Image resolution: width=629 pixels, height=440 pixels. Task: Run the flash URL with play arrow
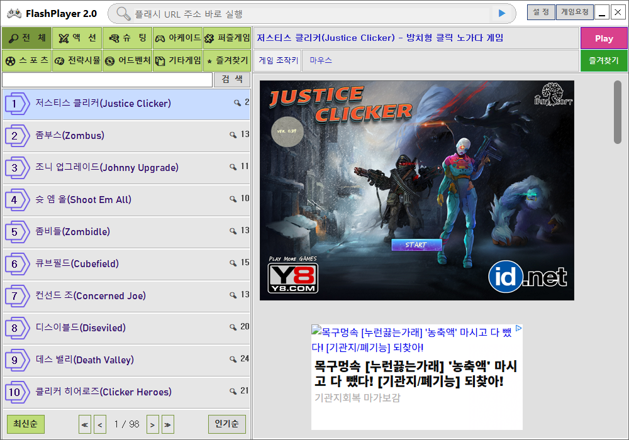[502, 13]
